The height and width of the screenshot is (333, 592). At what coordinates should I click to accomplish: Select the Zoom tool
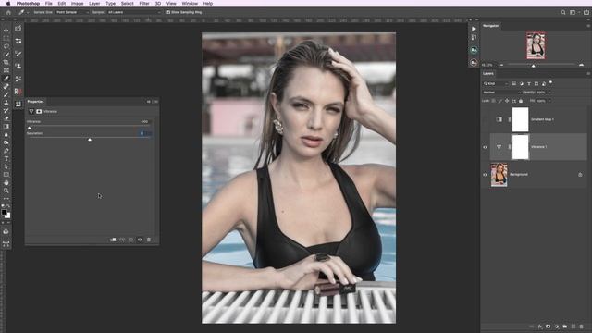click(6, 191)
